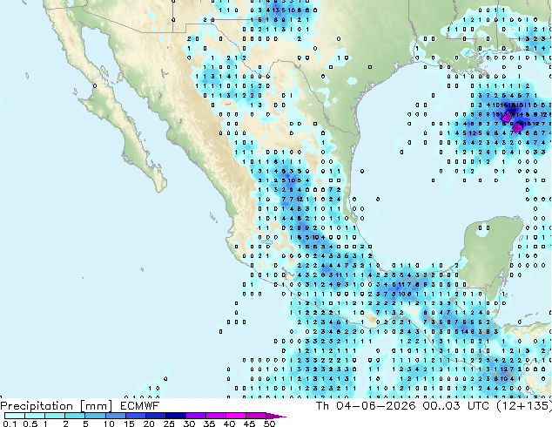Select the date text '04-06-2026'

[376, 406]
